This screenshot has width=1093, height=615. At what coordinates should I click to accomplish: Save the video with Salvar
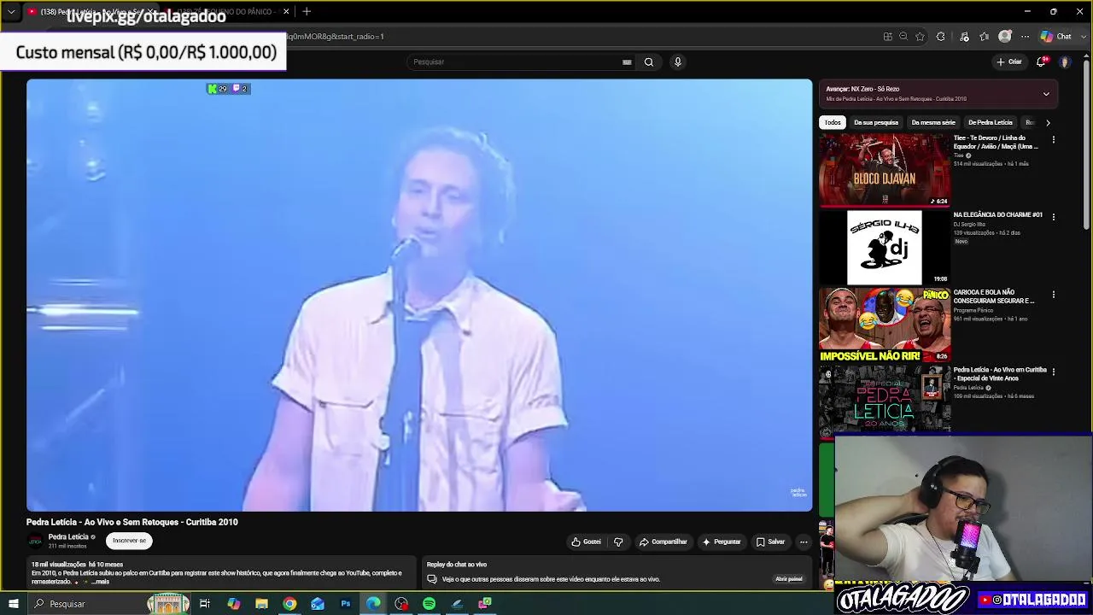tap(770, 542)
